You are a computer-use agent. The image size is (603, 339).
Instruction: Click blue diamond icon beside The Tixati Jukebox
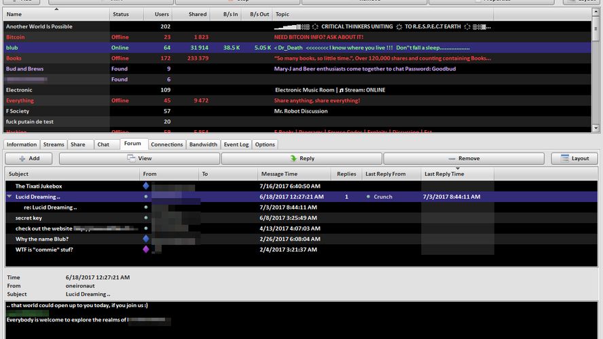point(145,186)
